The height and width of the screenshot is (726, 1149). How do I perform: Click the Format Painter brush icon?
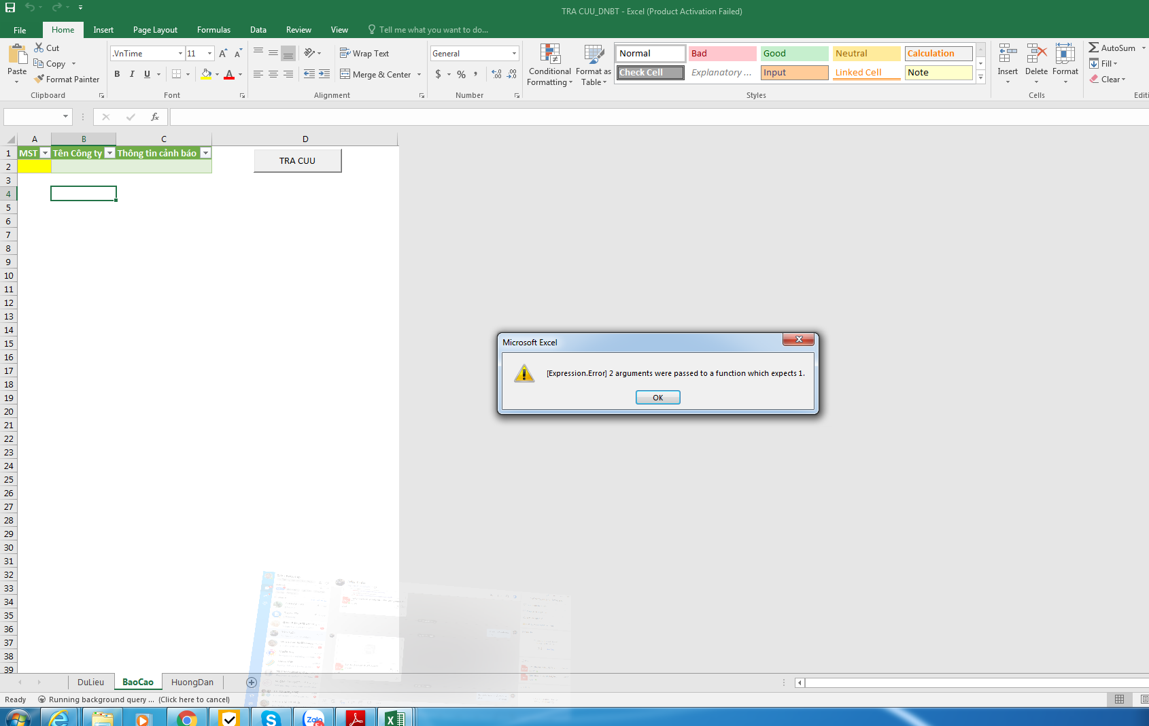pyautogui.click(x=39, y=80)
